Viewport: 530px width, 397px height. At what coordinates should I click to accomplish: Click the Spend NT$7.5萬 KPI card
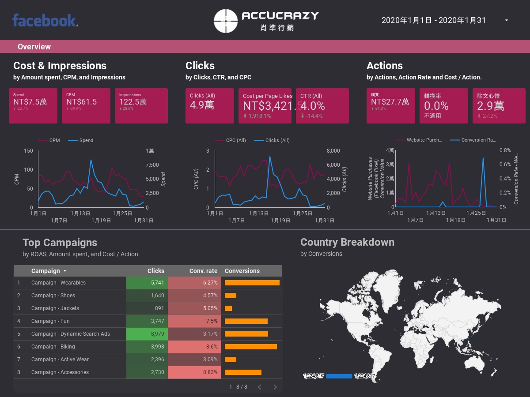[x=33, y=106]
